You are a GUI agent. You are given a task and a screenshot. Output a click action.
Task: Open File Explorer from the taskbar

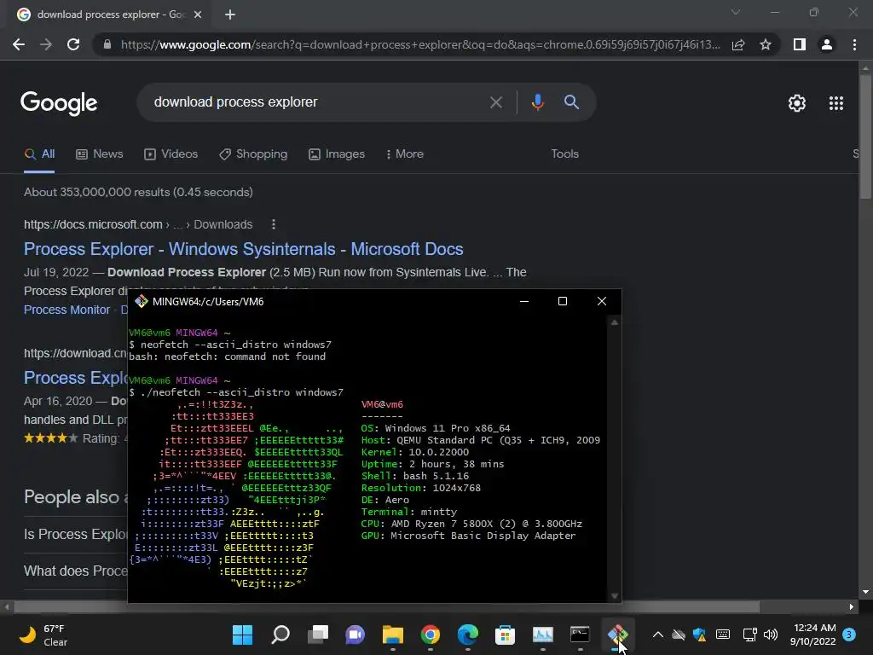(392, 635)
